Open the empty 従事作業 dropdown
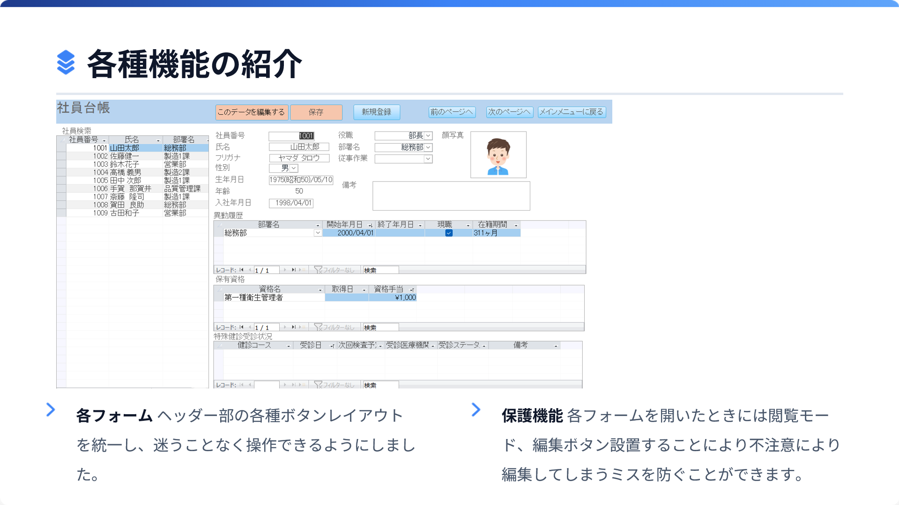This screenshot has width=899, height=505. coord(428,159)
